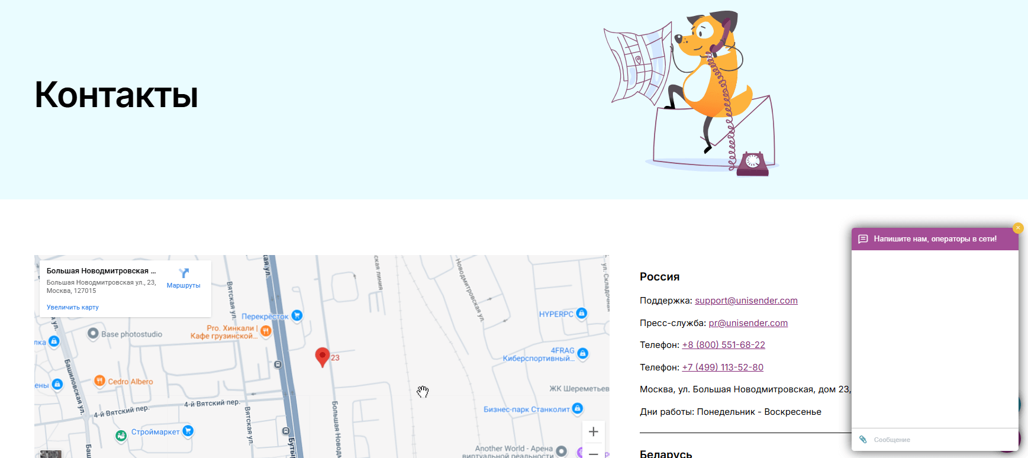The height and width of the screenshot is (458, 1028).
Task: Select the Pro. Хинкали restaurant marker
Action: [x=266, y=331]
